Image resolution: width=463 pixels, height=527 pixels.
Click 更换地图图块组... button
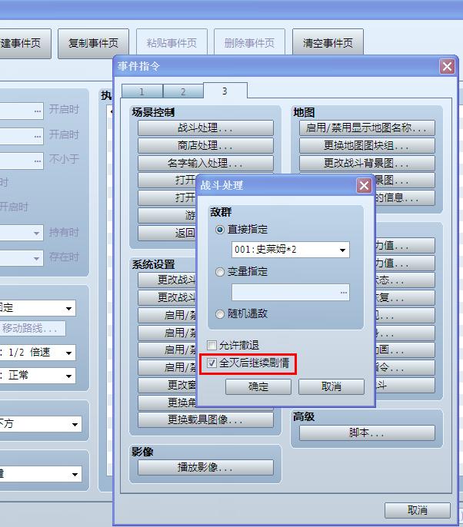click(367, 145)
